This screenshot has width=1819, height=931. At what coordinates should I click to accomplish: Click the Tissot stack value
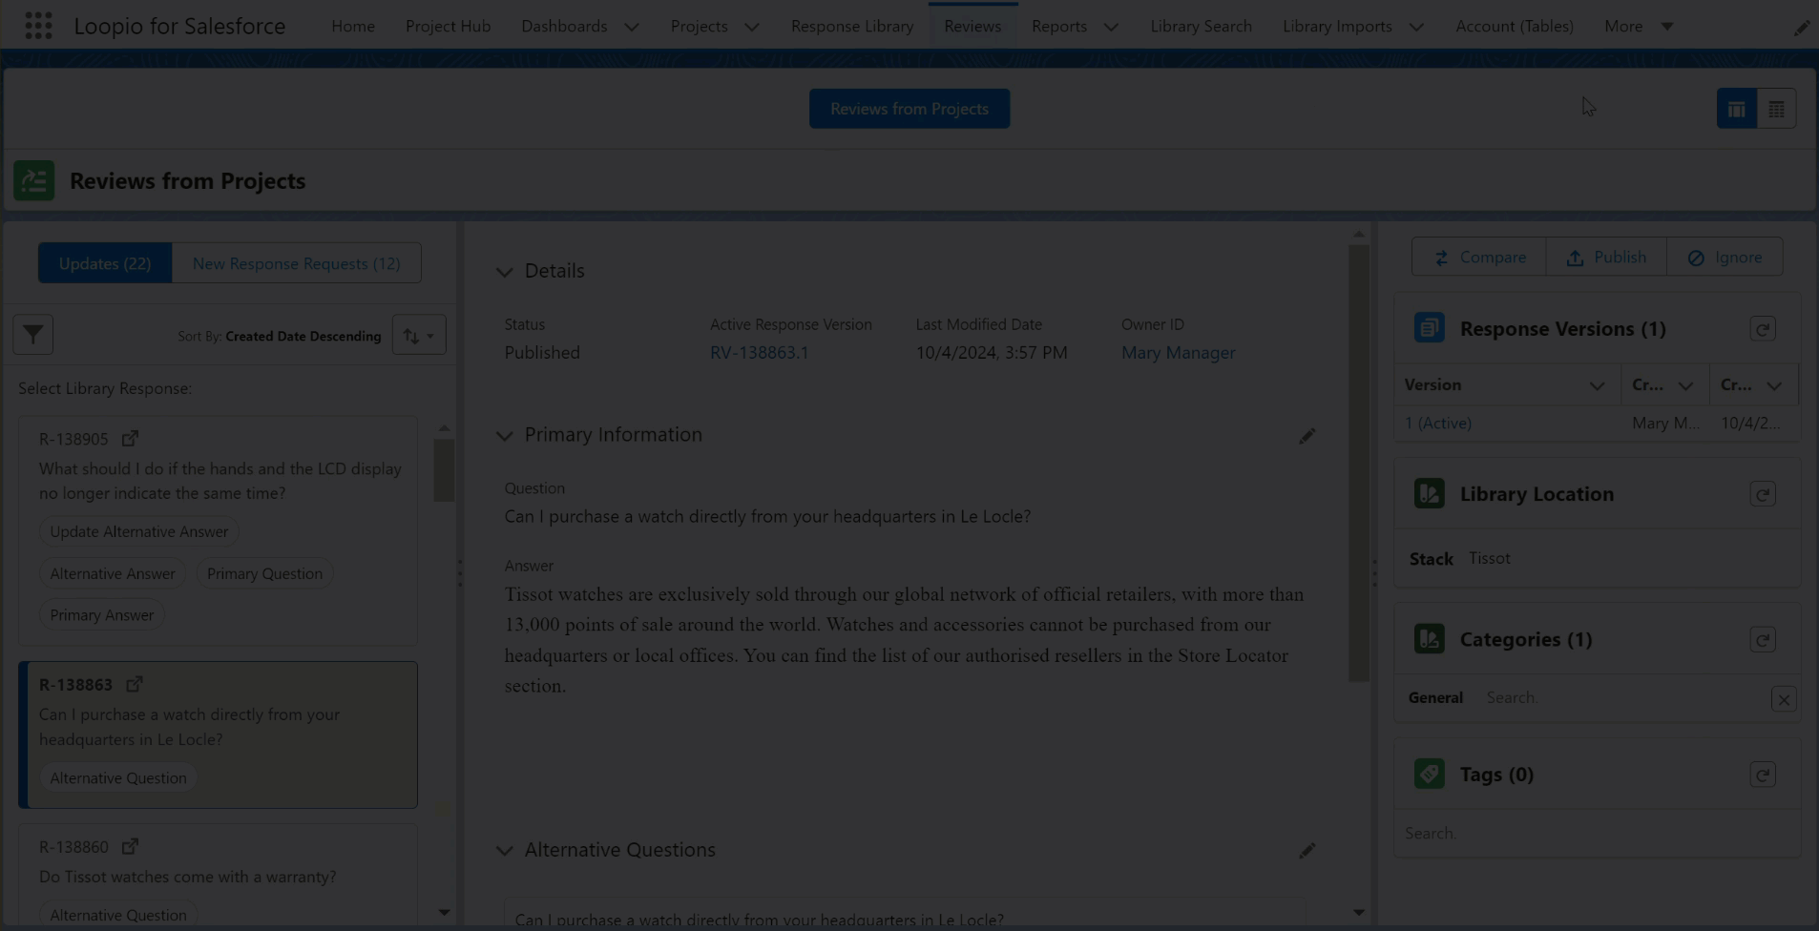pos(1490,558)
